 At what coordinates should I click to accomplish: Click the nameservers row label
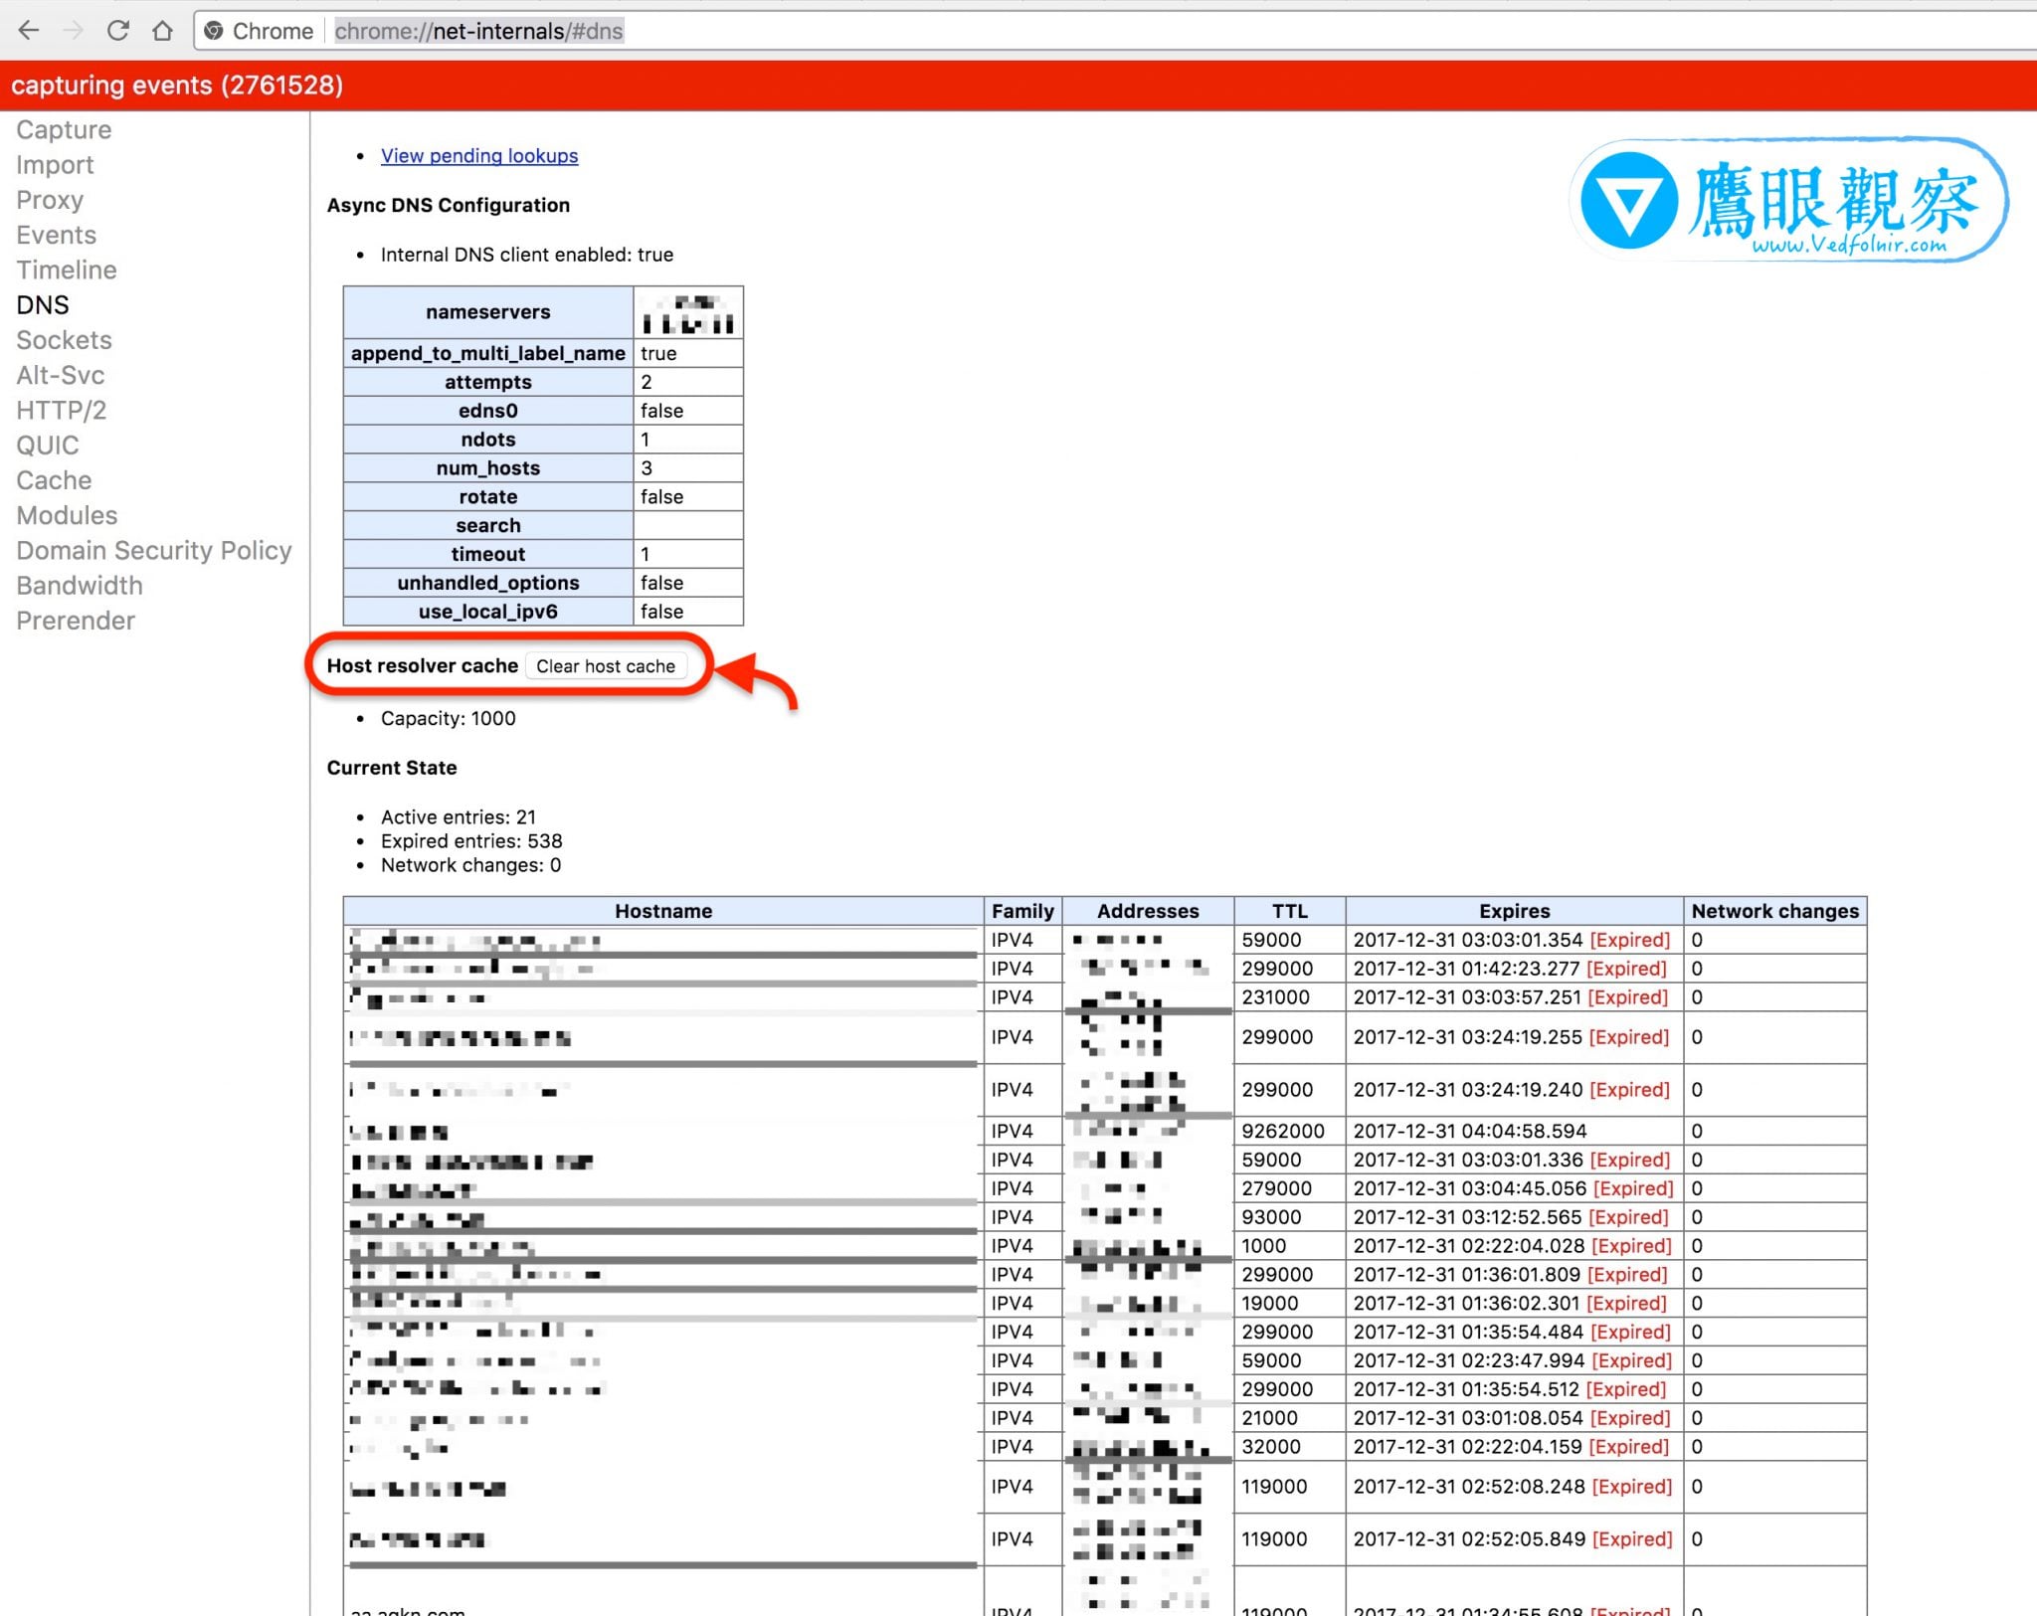tap(488, 312)
